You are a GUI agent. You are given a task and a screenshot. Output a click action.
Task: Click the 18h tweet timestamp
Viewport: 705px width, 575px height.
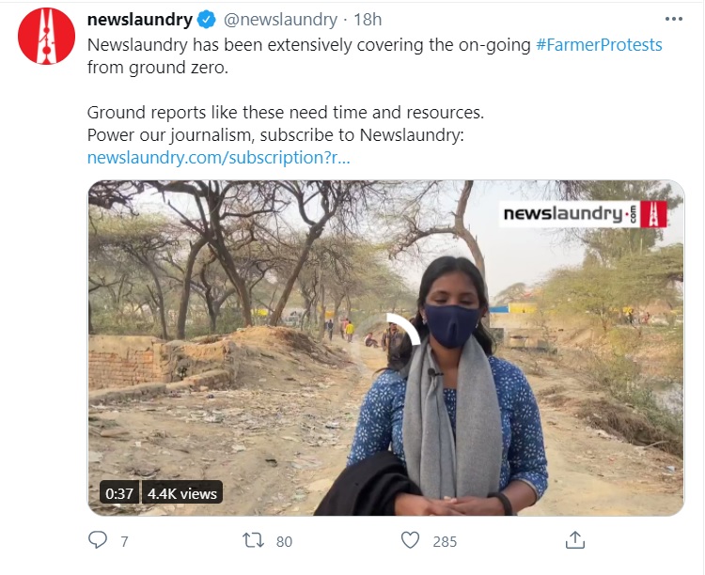coord(368,20)
